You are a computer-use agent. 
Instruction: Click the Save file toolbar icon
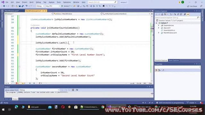20,6
